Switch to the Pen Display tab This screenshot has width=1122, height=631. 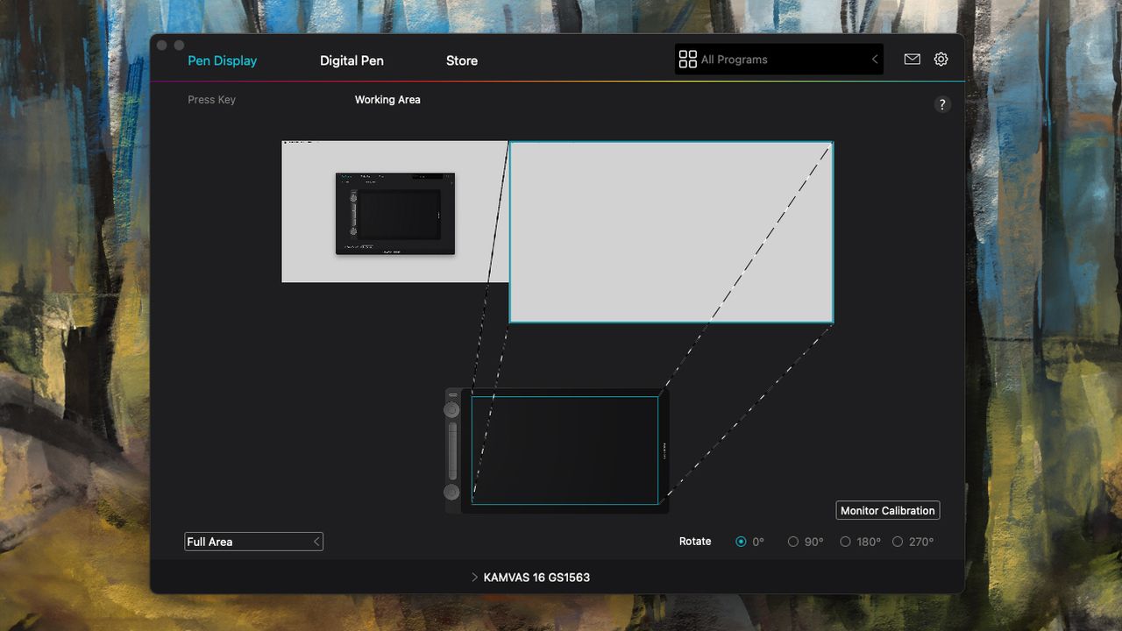[223, 60]
